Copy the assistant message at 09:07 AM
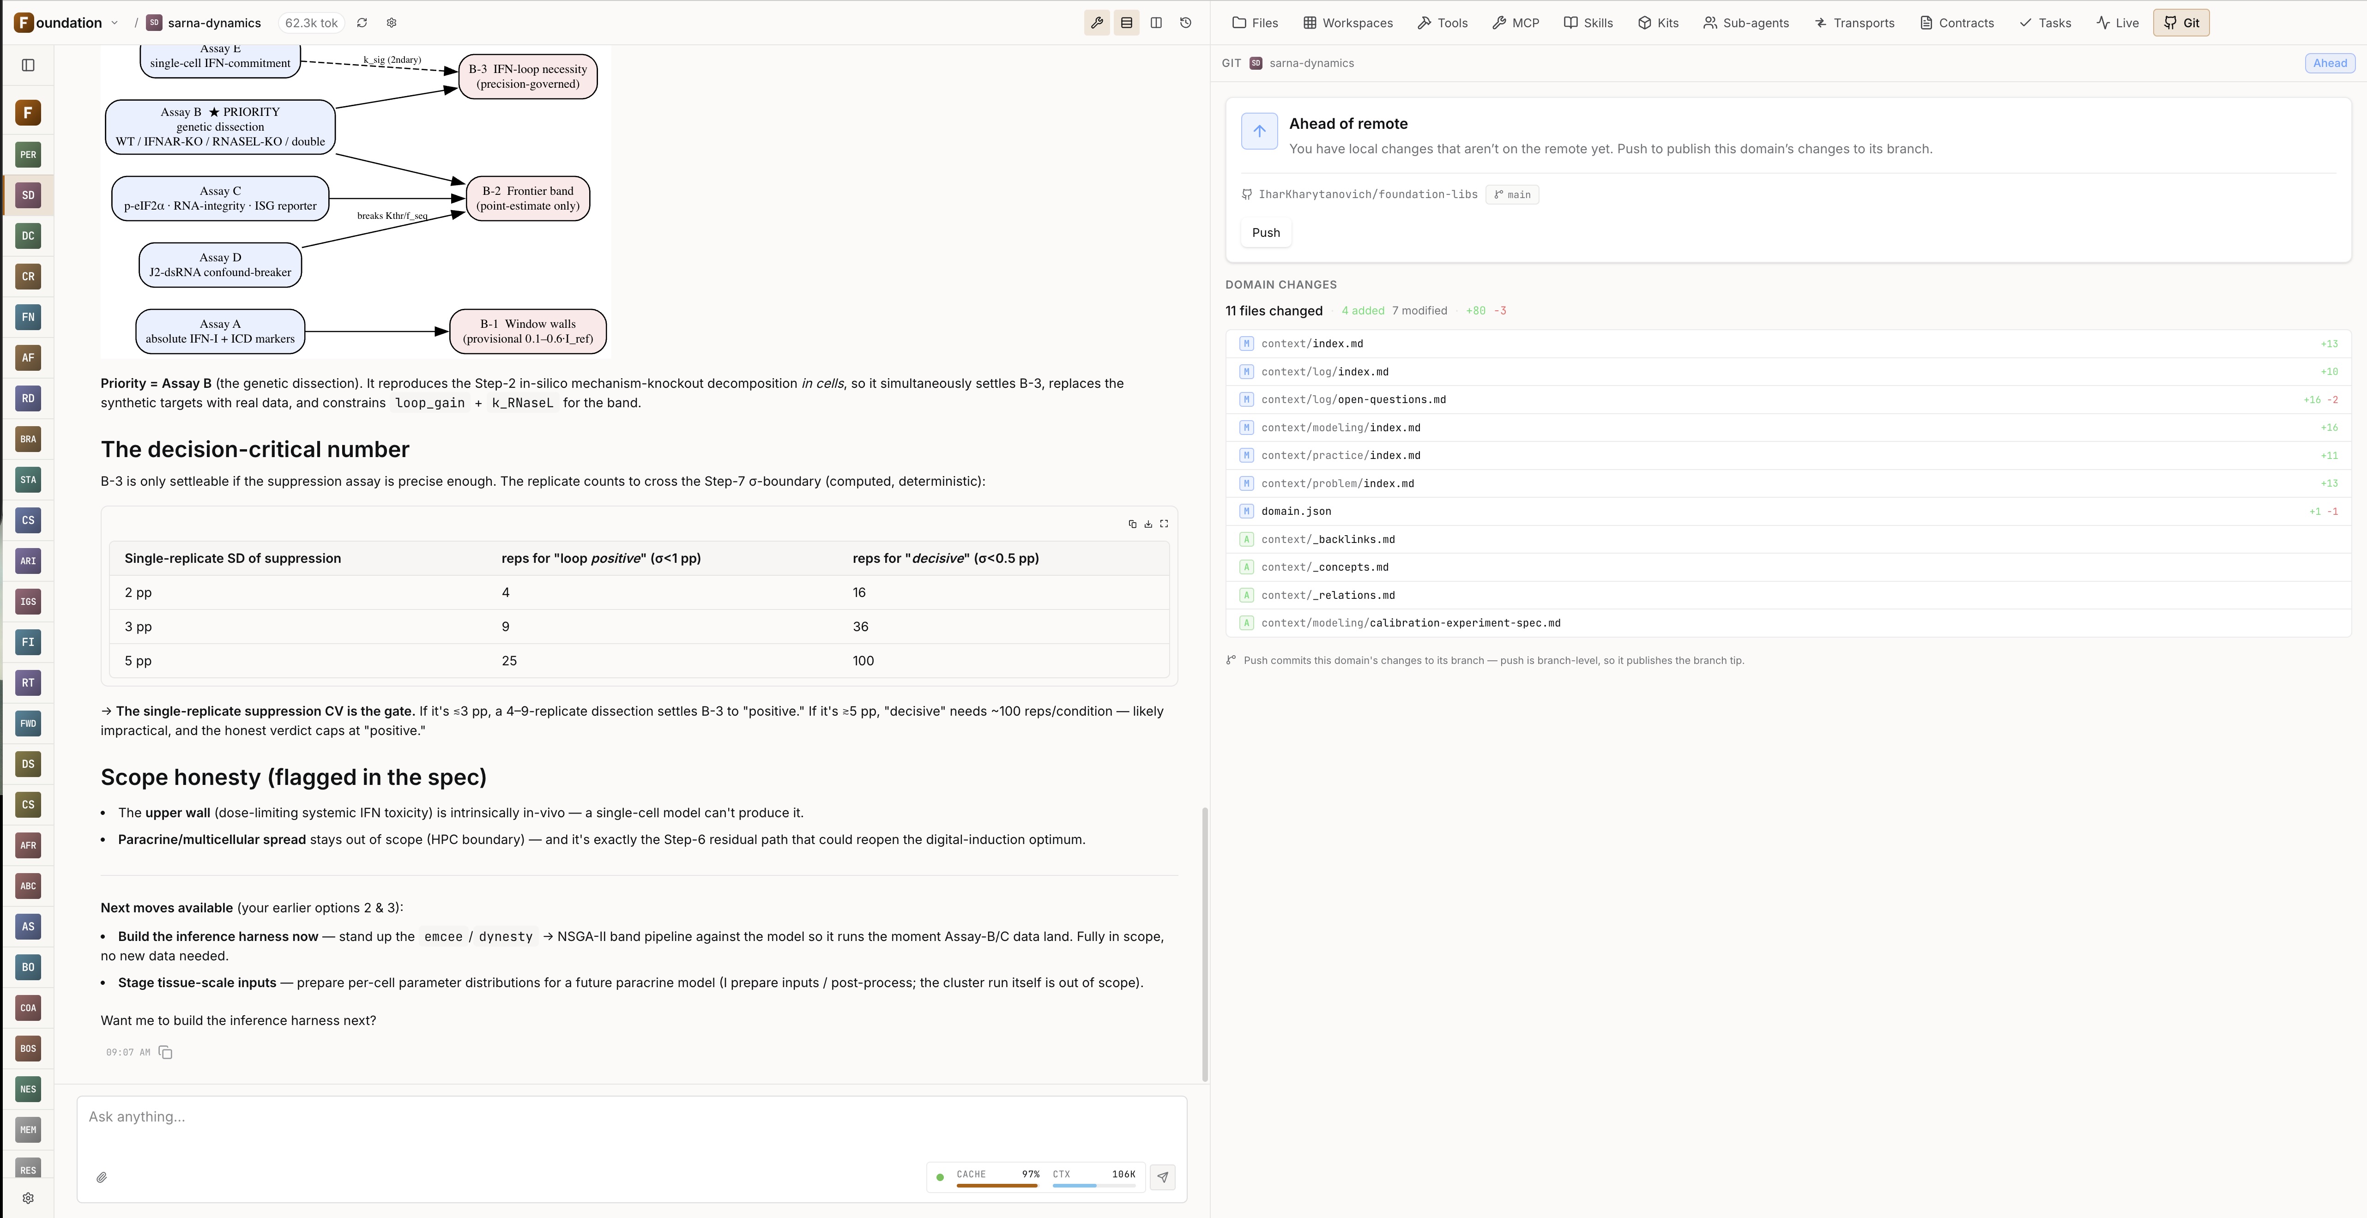2367x1218 pixels. [165, 1053]
